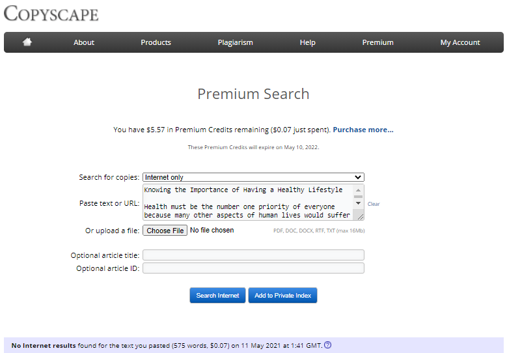Open the My Account menu
Image resolution: width=507 pixels, height=353 pixels.
coord(459,42)
